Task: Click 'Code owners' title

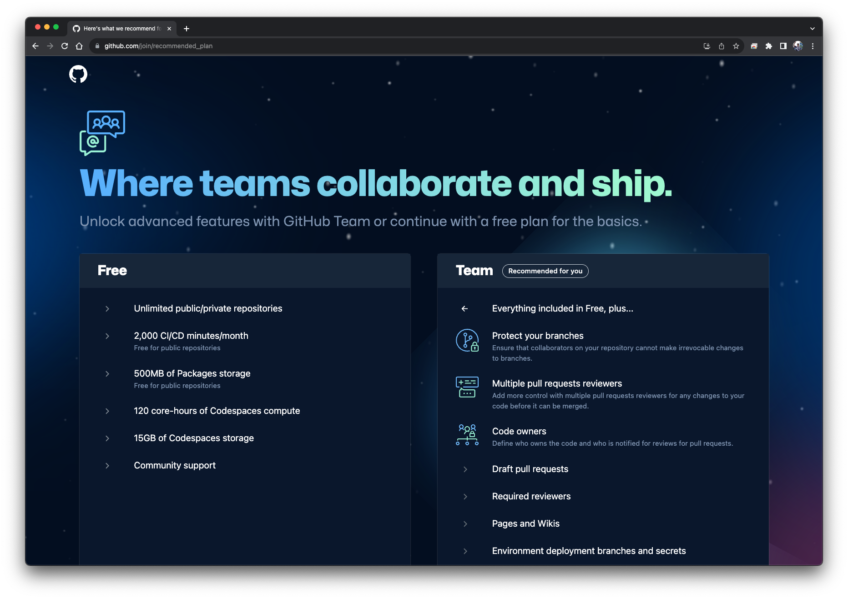Action: pos(519,431)
